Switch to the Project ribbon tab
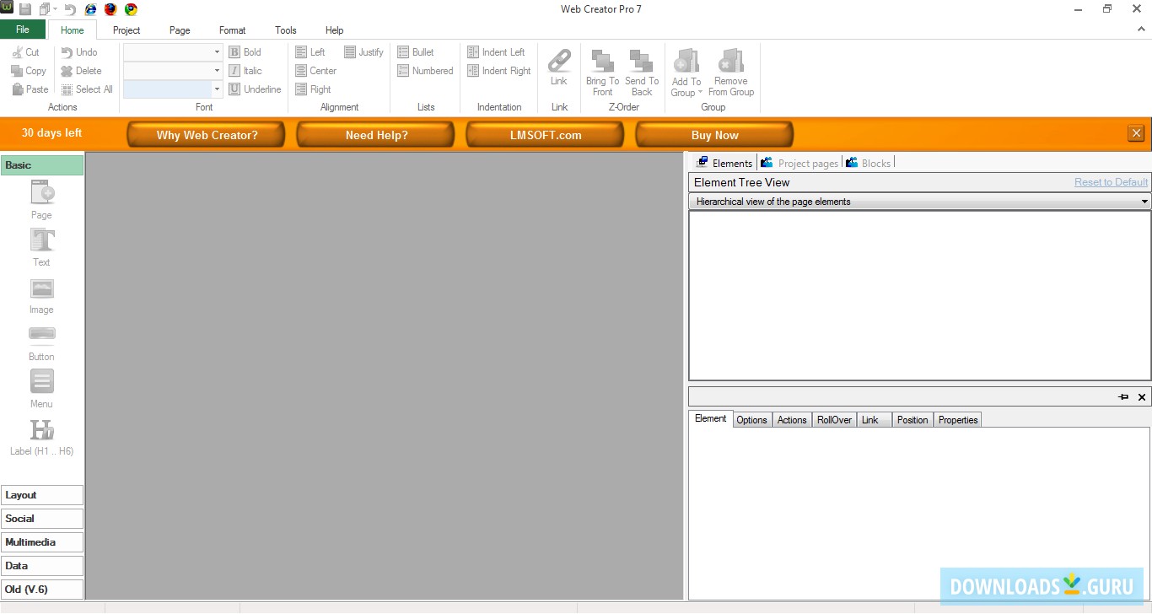The width and height of the screenshot is (1152, 614). 127,30
